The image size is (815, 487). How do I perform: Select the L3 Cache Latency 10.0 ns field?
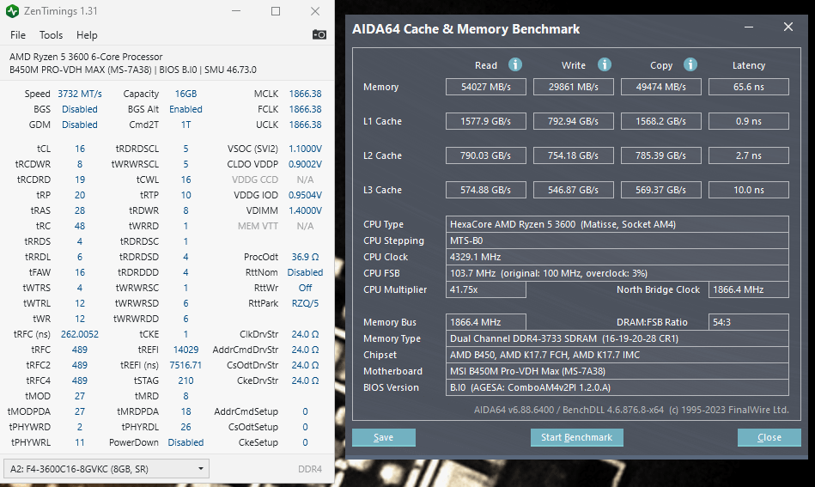pyautogui.click(x=749, y=190)
